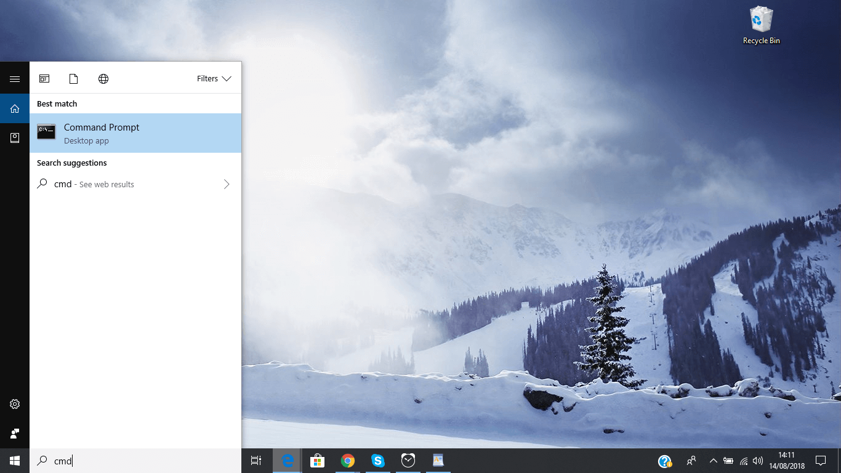Open the Action Center notifications icon

[820, 461]
